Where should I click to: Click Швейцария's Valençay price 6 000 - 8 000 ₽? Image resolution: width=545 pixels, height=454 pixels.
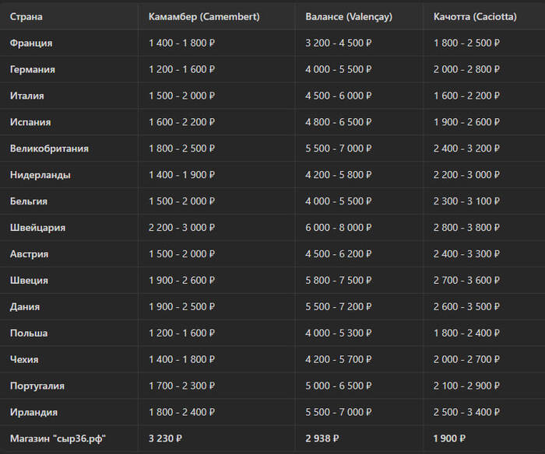339,228
